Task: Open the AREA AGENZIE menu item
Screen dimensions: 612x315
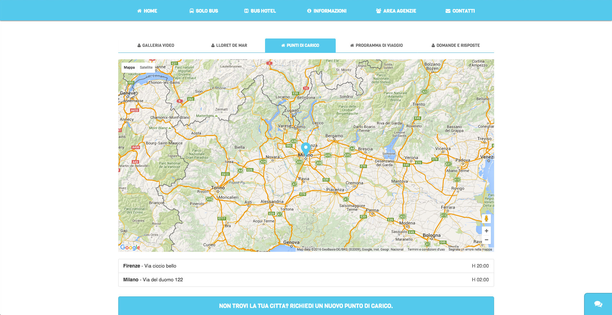Action: (x=396, y=11)
